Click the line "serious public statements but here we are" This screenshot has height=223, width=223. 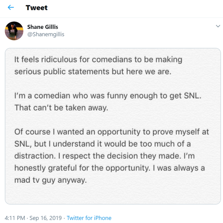pos(93,72)
